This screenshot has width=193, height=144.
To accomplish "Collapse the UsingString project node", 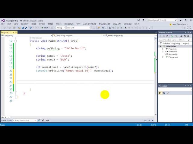I will coord(160,46).
